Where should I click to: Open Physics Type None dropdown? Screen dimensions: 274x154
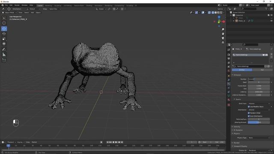point(259,138)
